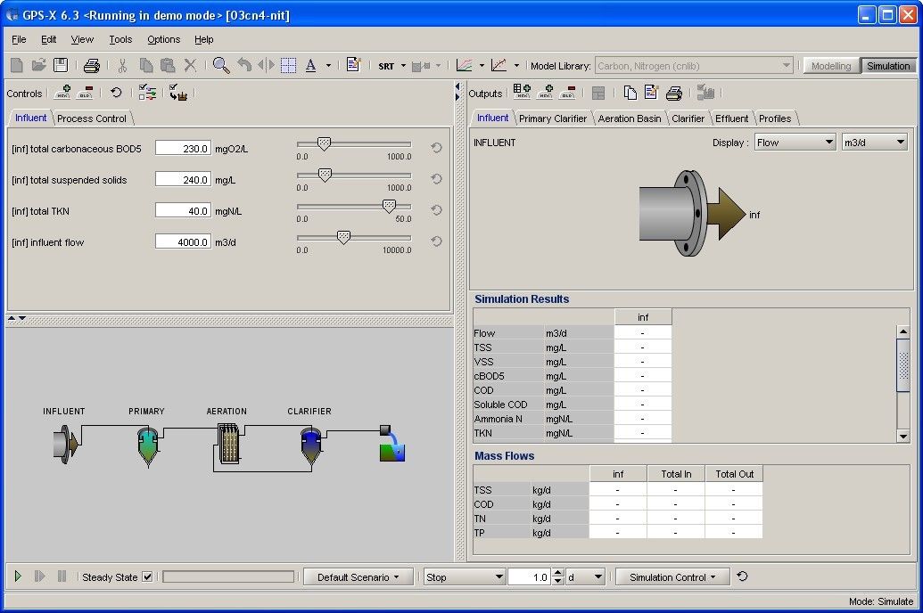Click the total TKN slider handle
The image size is (923, 613).
[x=389, y=206]
